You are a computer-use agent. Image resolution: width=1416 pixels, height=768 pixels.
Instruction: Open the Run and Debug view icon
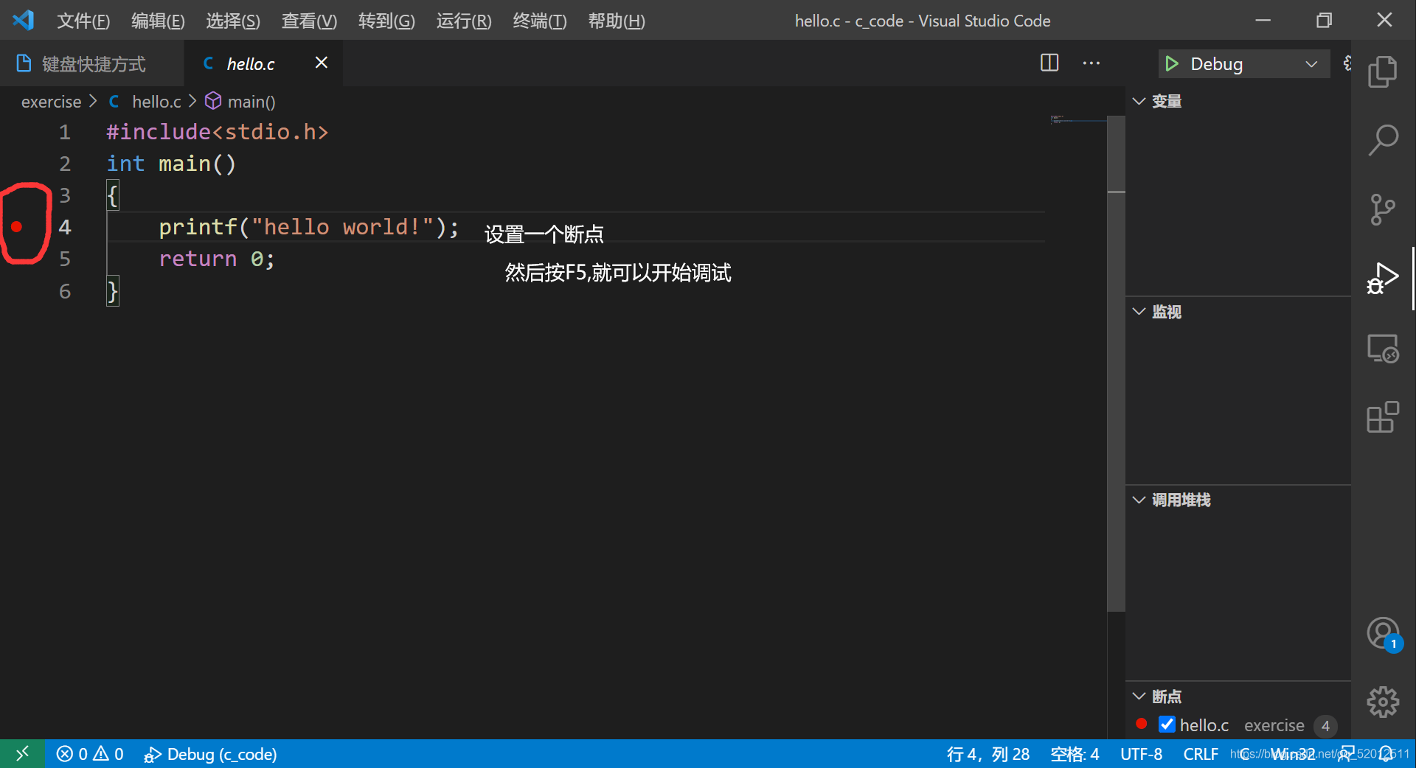pos(1382,279)
